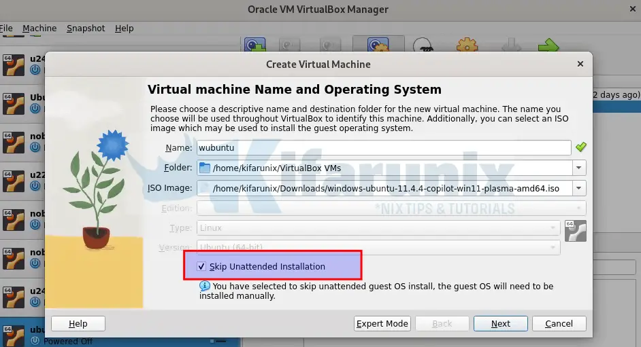Image resolution: width=641 pixels, height=347 pixels.
Task: Select the u22 VM in Manager list
Action: 22,181
